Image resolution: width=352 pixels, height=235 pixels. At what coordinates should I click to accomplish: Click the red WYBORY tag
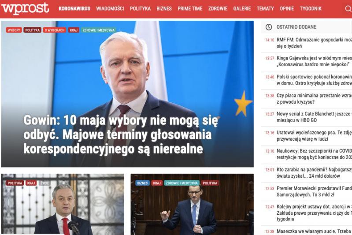(x=14, y=30)
